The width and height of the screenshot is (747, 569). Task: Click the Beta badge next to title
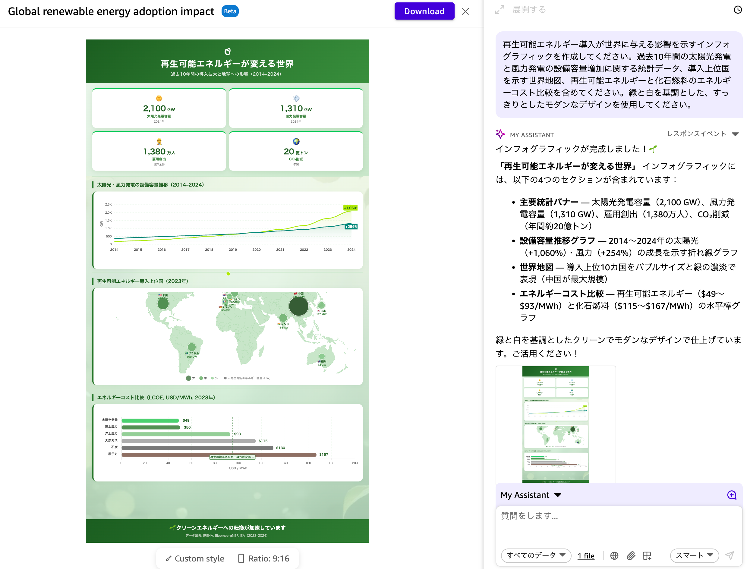tap(230, 11)
